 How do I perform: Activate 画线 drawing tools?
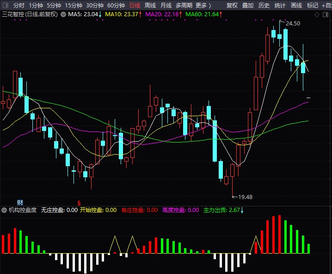point(296,5)
